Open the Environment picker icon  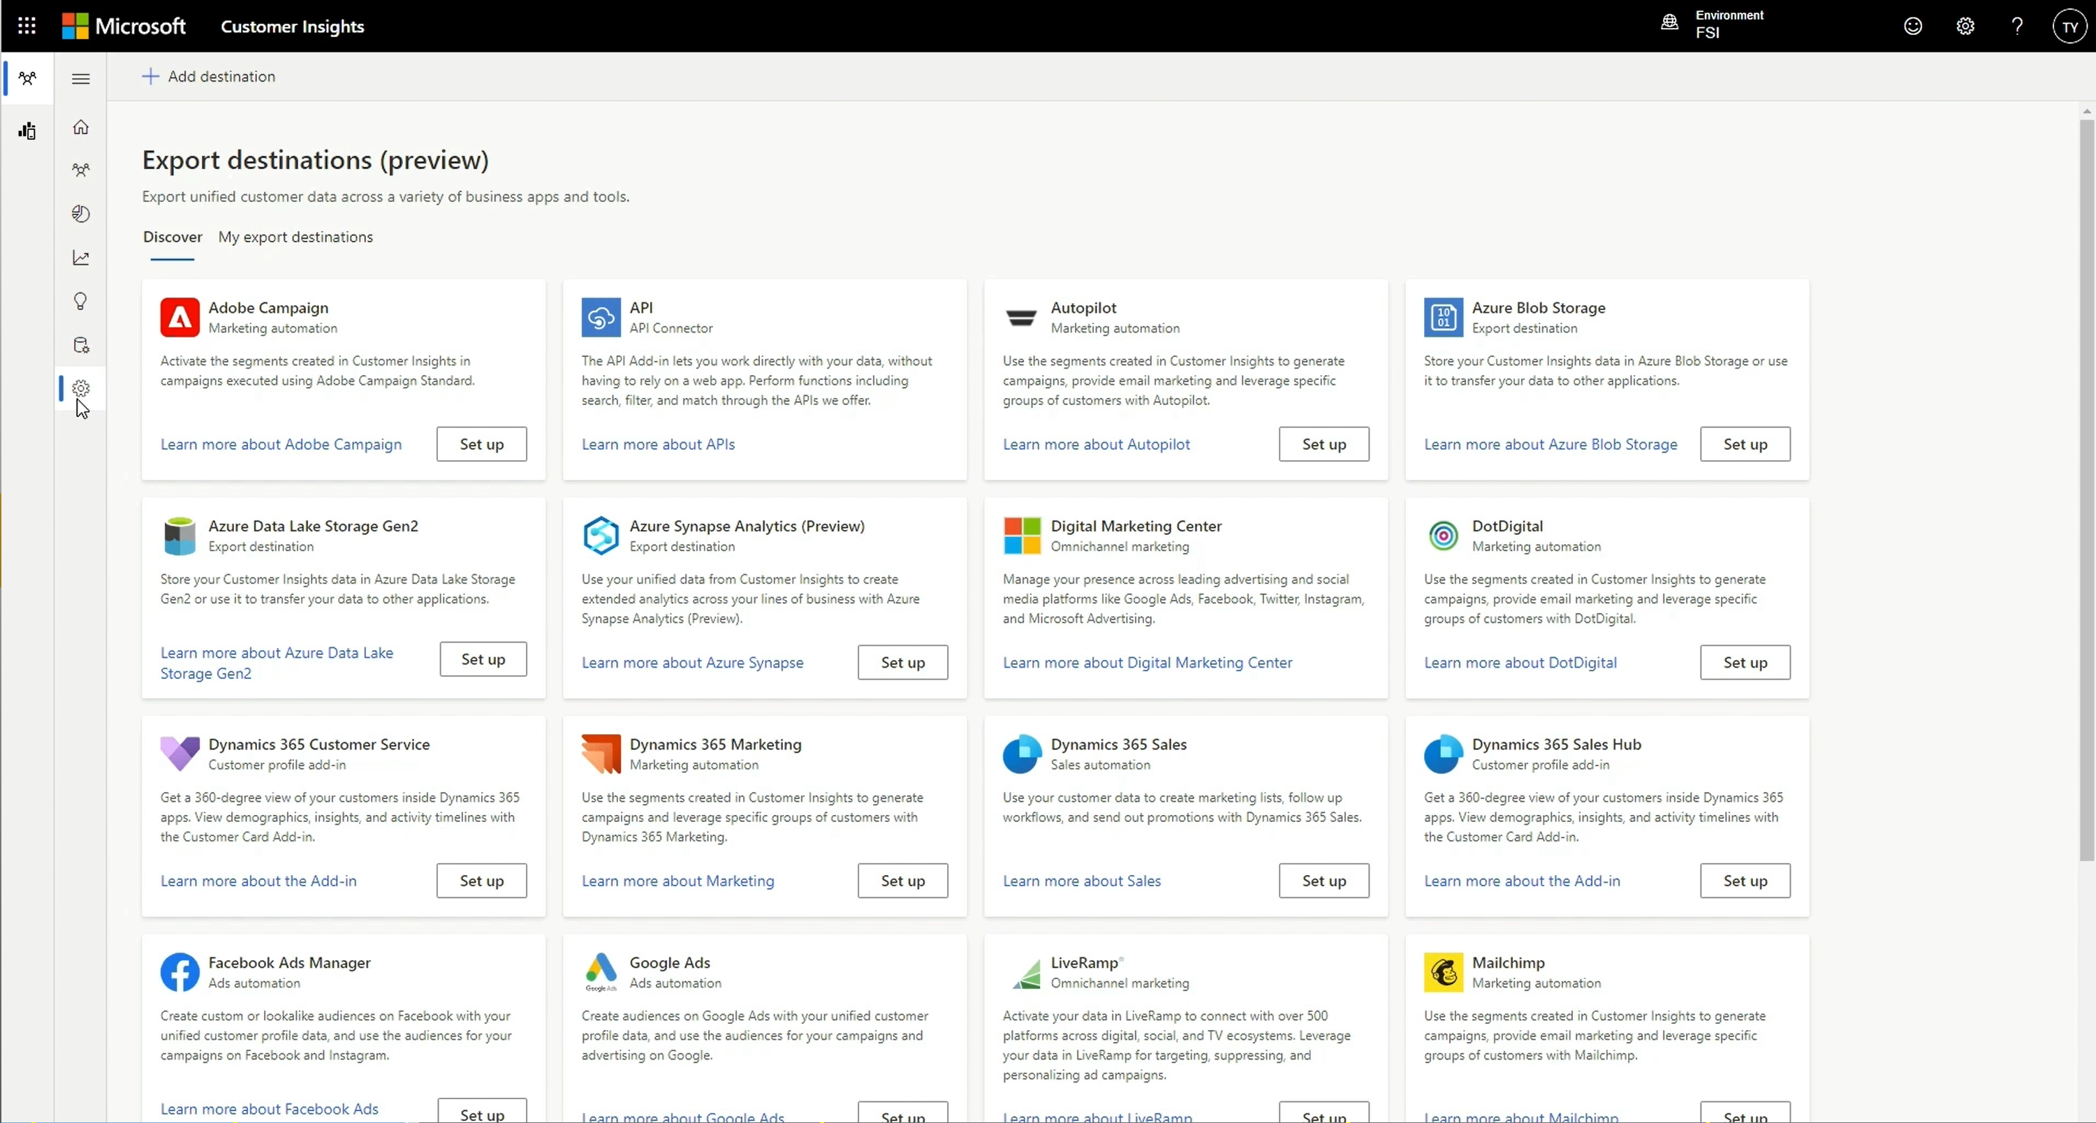pyautogui.click(x=1670, y=23)
